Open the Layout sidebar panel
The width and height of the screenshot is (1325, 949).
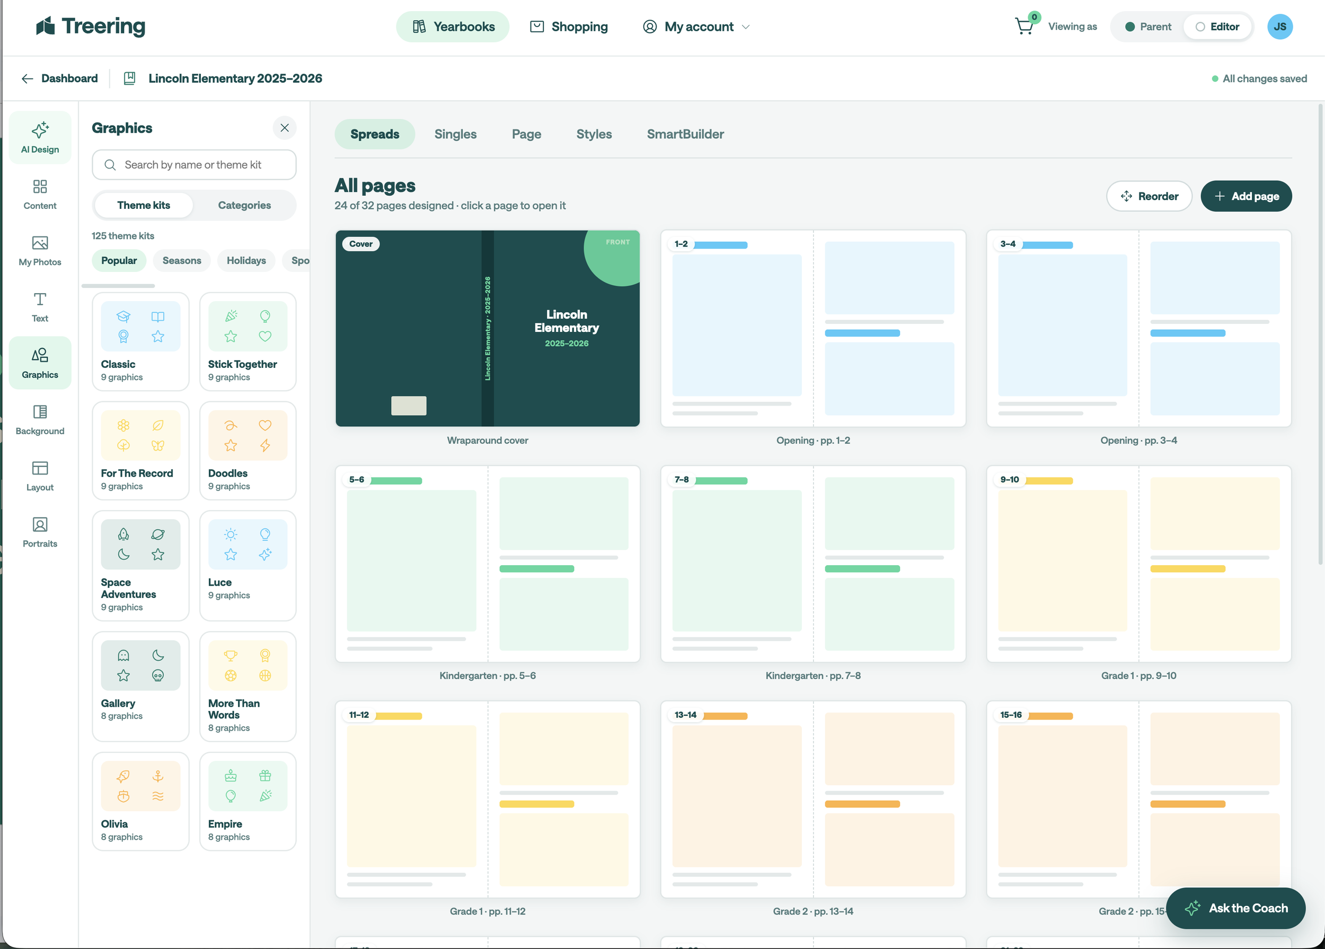click(40, 476)
